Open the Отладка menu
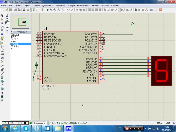The height and width of the screenshot is (132, 176). (71, 5)
